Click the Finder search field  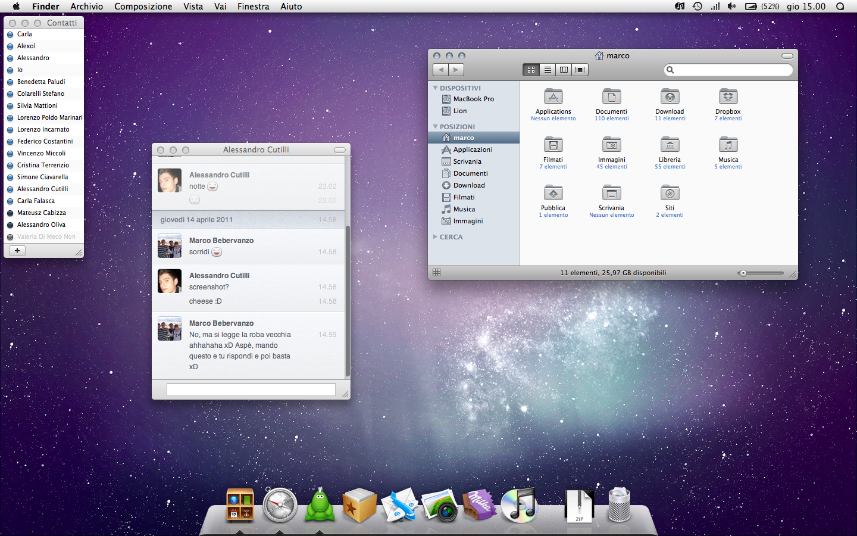point(728,70)
